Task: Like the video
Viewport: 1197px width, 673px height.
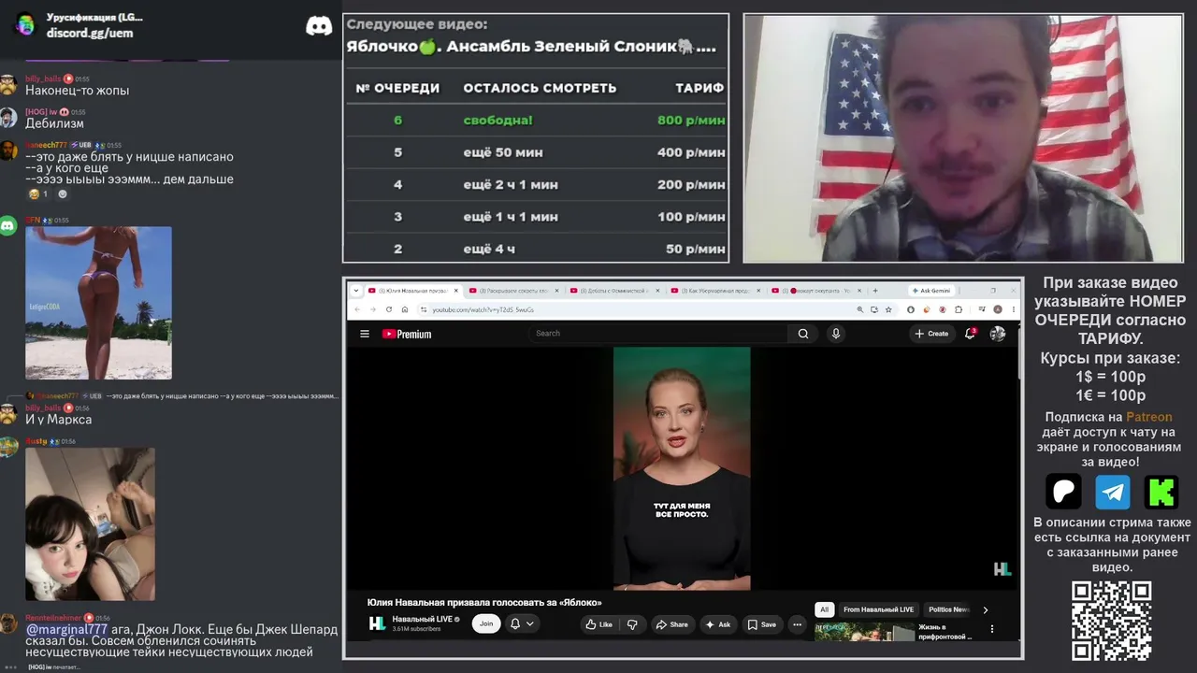Action: coord(598,624)
